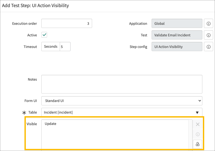Open info icon beside Step config field

coord(208,47)
